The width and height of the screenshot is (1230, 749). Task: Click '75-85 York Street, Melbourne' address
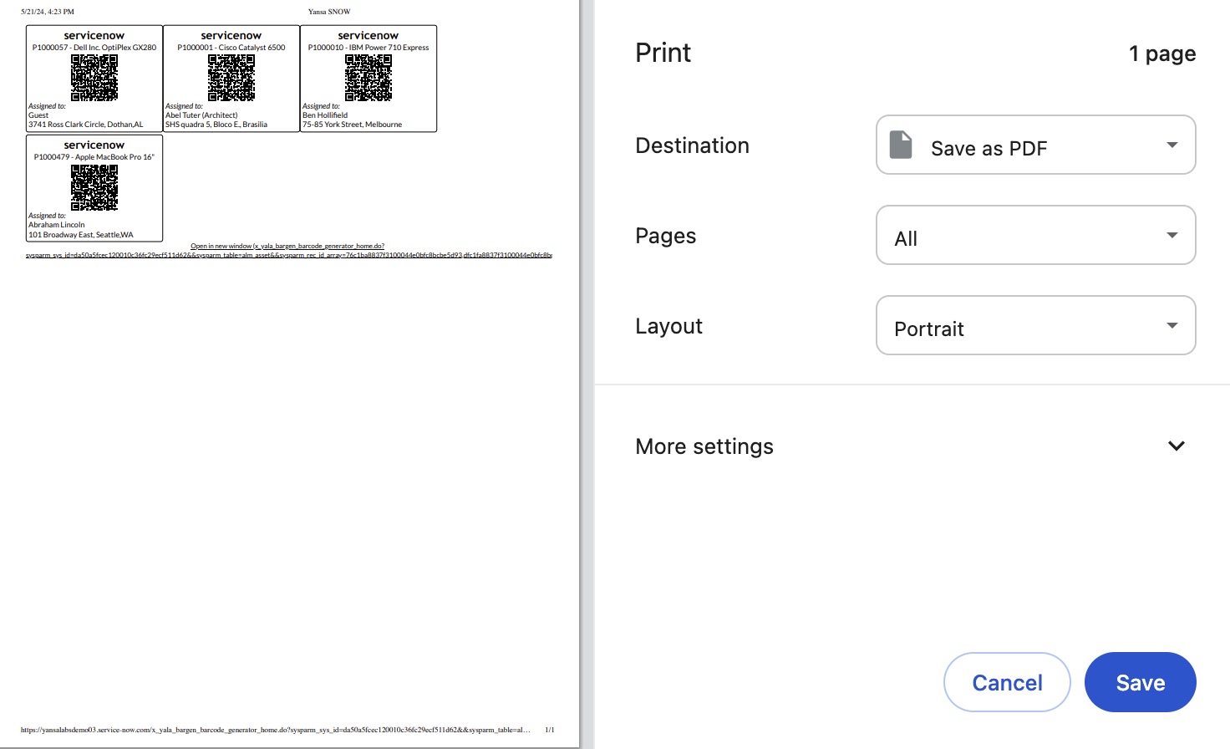tap(353, 125)
